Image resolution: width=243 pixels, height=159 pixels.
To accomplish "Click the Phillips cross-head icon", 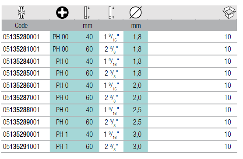I will point(62,13).
